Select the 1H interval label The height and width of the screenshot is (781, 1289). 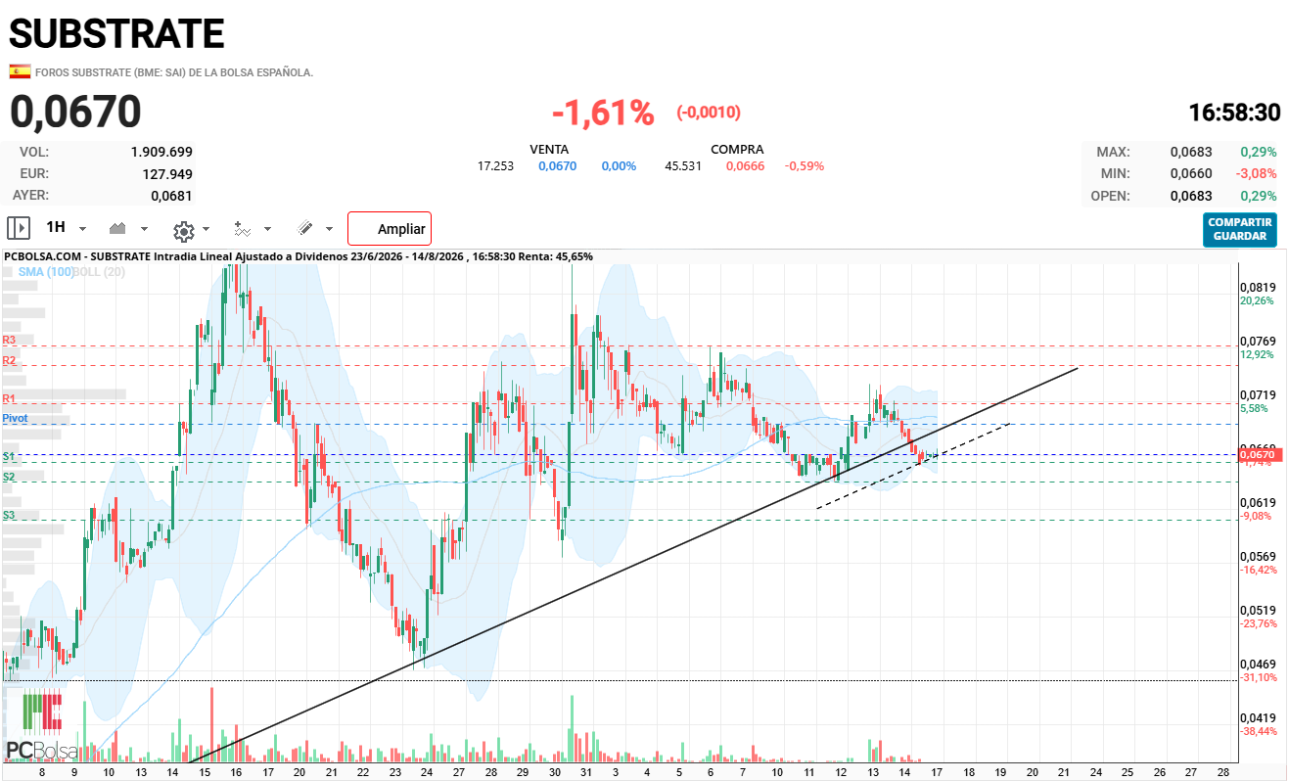(x=56, y=227)
